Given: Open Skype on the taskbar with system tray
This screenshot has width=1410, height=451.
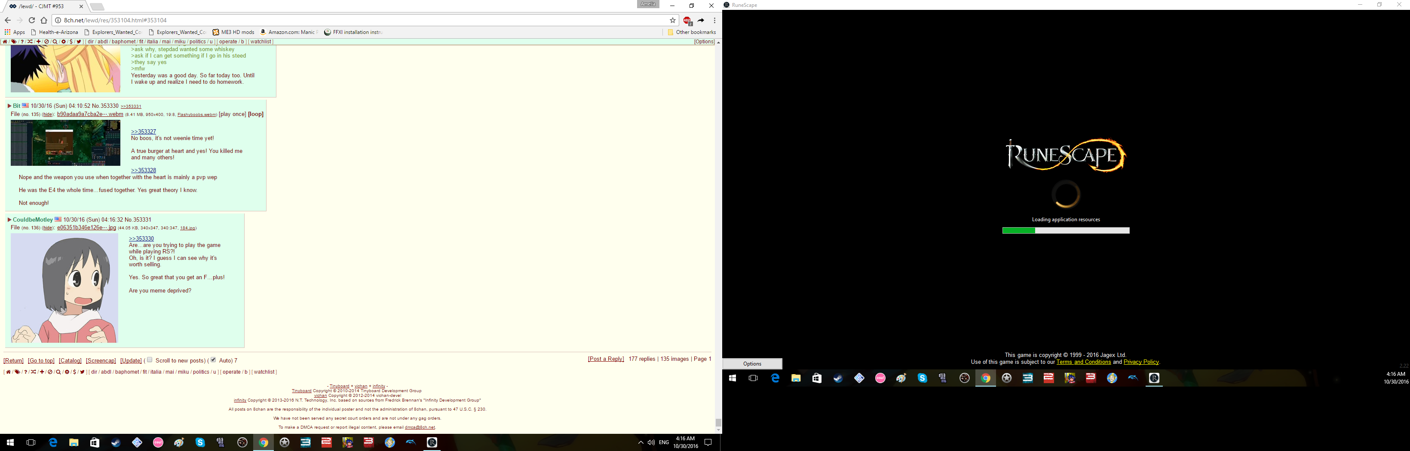Looking at the screenshot, I should point(200,442).
